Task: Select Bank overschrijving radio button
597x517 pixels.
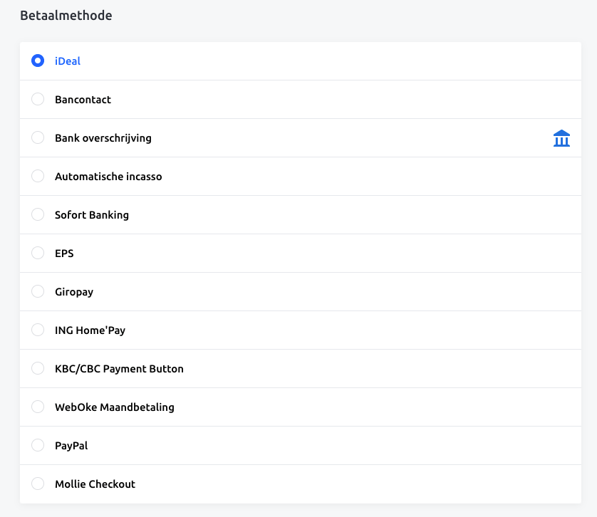Action: pyautogui.click(x=38, y=138)
